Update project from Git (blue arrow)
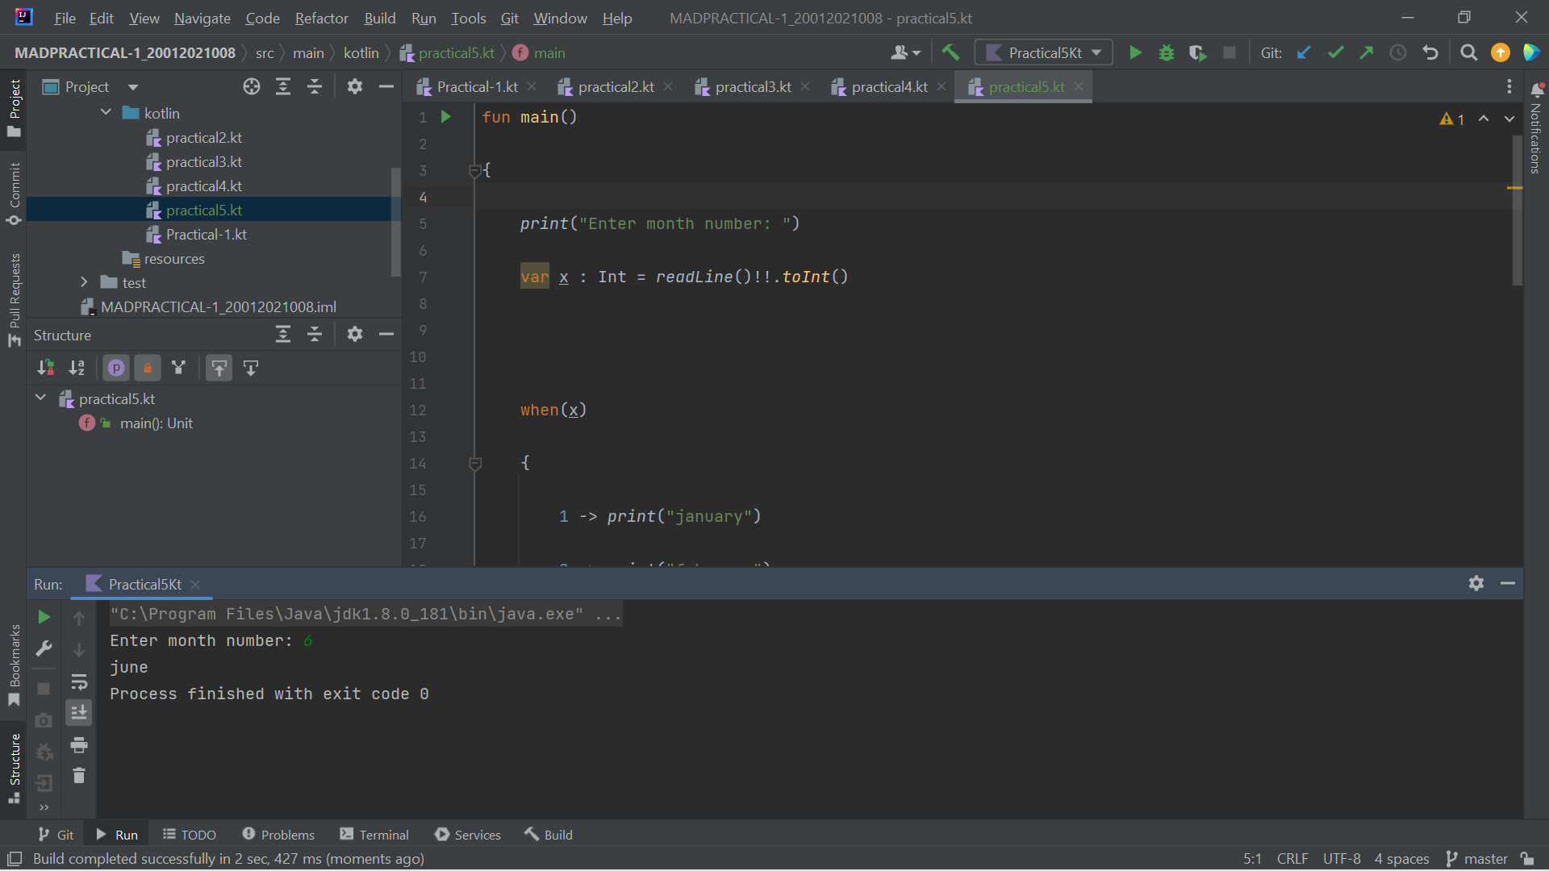 (1304, 52)
